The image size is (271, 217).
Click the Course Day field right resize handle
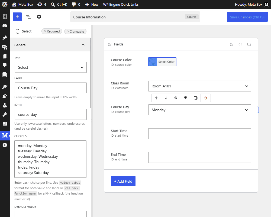(258, 110)
